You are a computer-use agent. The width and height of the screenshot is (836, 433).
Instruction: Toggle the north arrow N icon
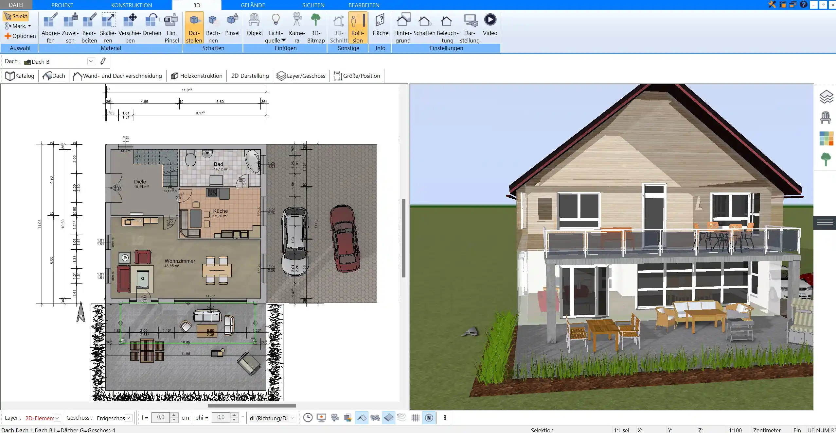(429, 417)
